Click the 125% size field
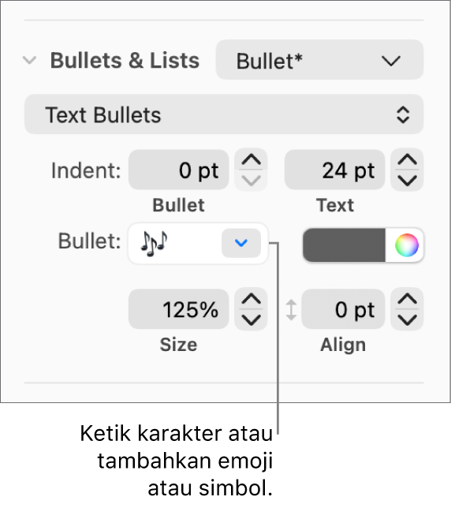 pyautogui.click(x=179, y=309)
